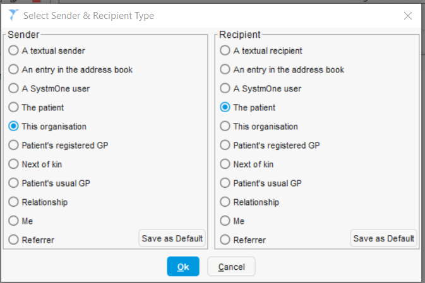This screenshot has height=283, width=425.
Task: Save the Recipient selection as default
Action: (383, 238)
